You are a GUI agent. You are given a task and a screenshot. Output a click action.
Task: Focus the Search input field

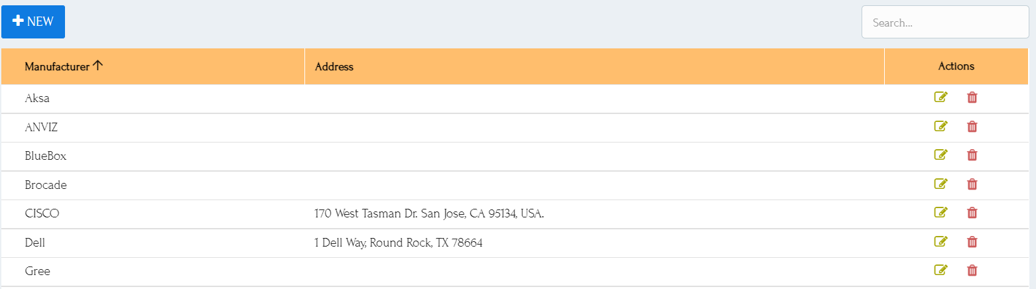945,23
